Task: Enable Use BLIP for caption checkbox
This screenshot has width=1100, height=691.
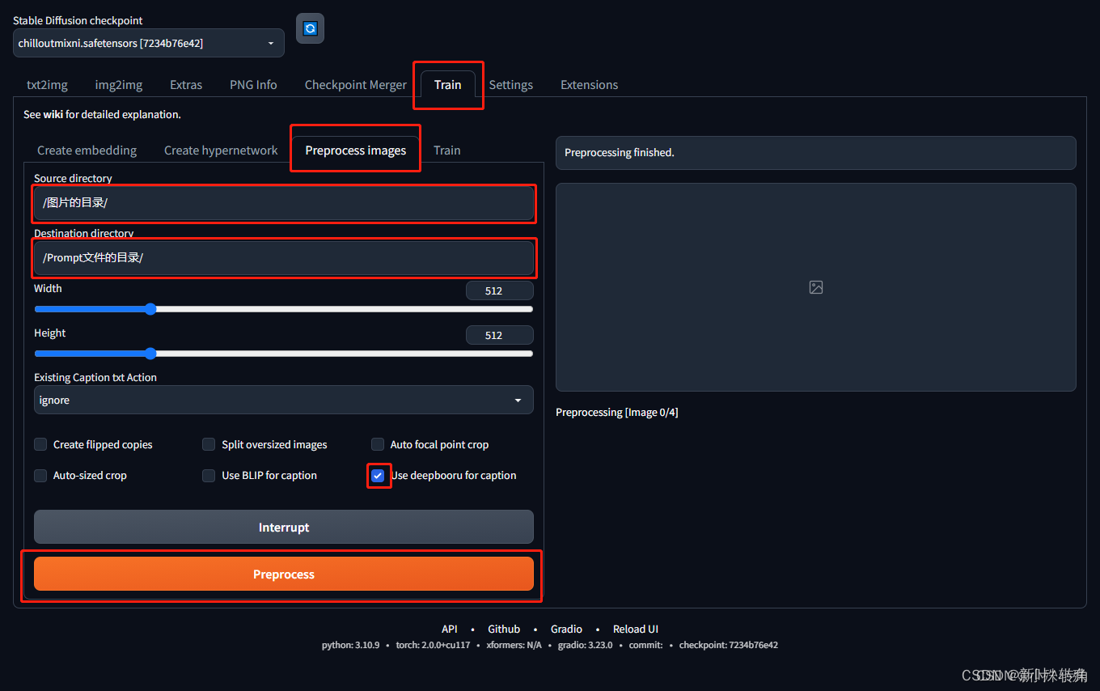Action: click(x=209, y=476)
